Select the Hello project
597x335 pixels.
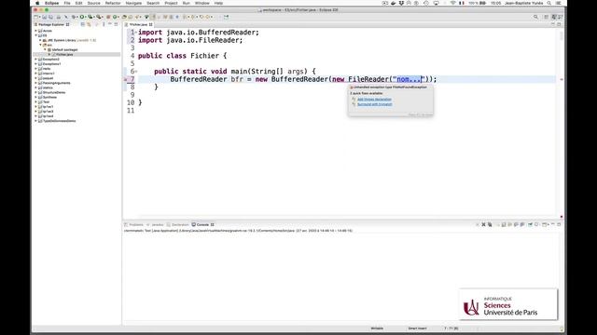click(47, 69)
